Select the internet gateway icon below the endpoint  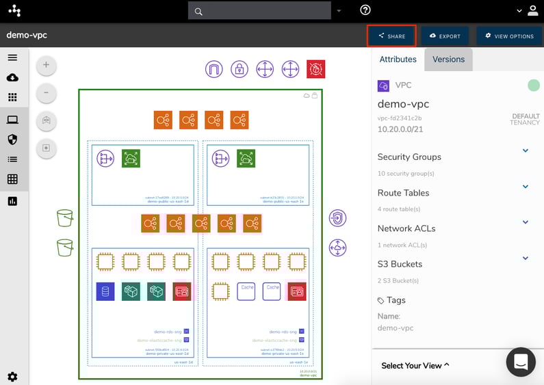[337, 248]
